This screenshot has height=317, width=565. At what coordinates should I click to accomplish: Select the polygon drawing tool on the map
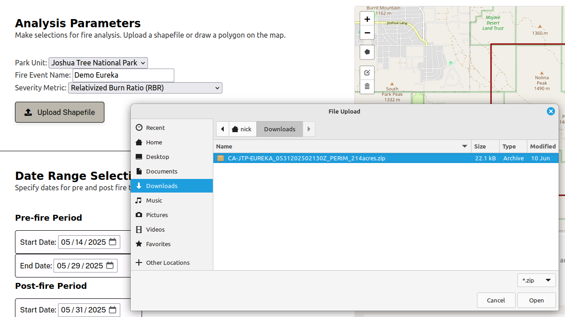(367, 52)
